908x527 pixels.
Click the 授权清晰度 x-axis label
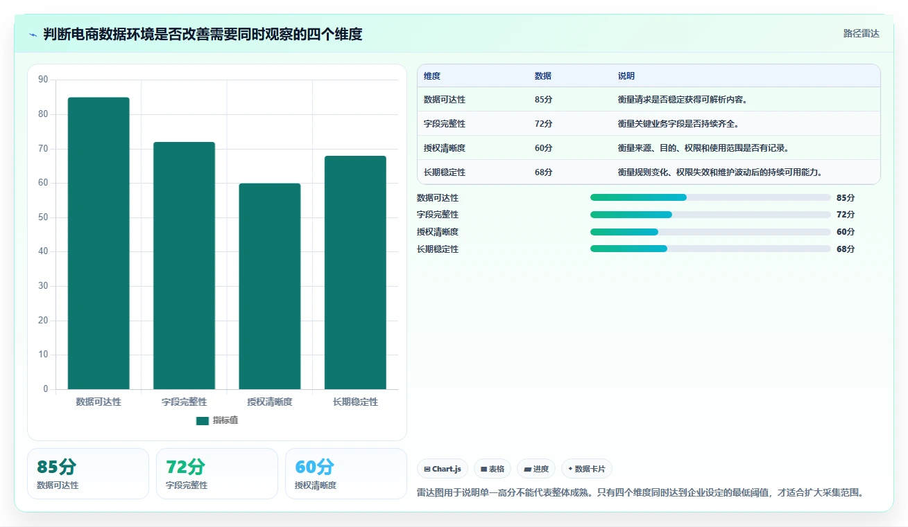pyautogui.click(x=270, y=402)
